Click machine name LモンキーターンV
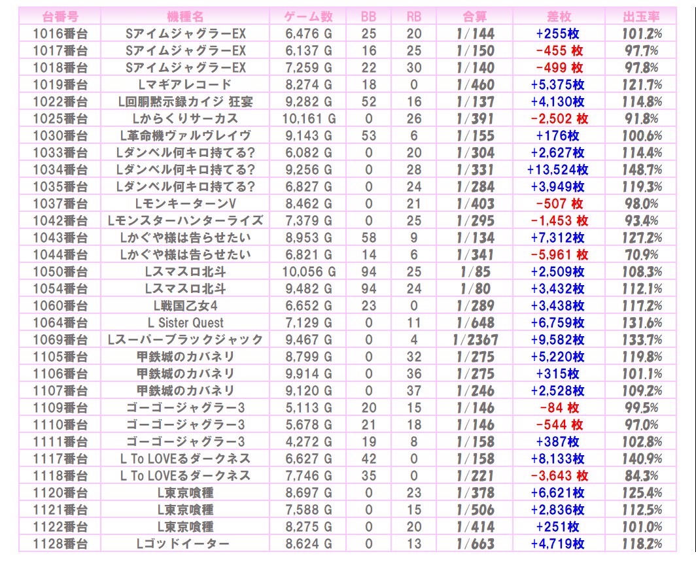The image size is (696, 569). pos(185,203)
